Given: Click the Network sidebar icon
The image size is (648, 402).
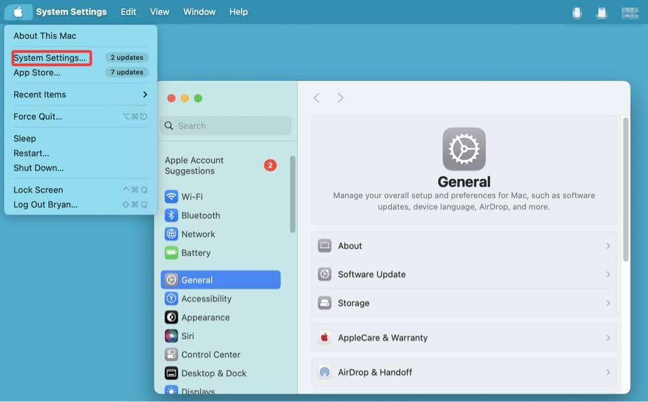Looking at the screenshot, I should pyautogui.click(x=170, y=234).
